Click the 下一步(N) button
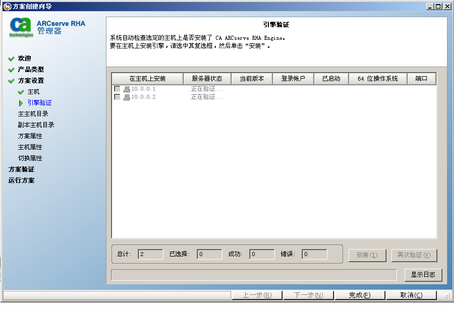Image resolution: width=454 pixels, height=310 pixels. (x=308, y=295)
